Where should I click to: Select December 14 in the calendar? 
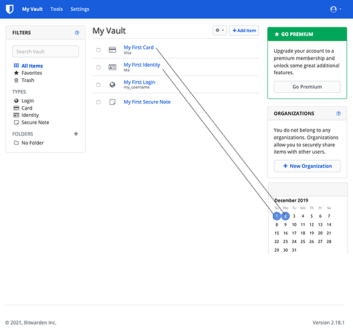329,224
